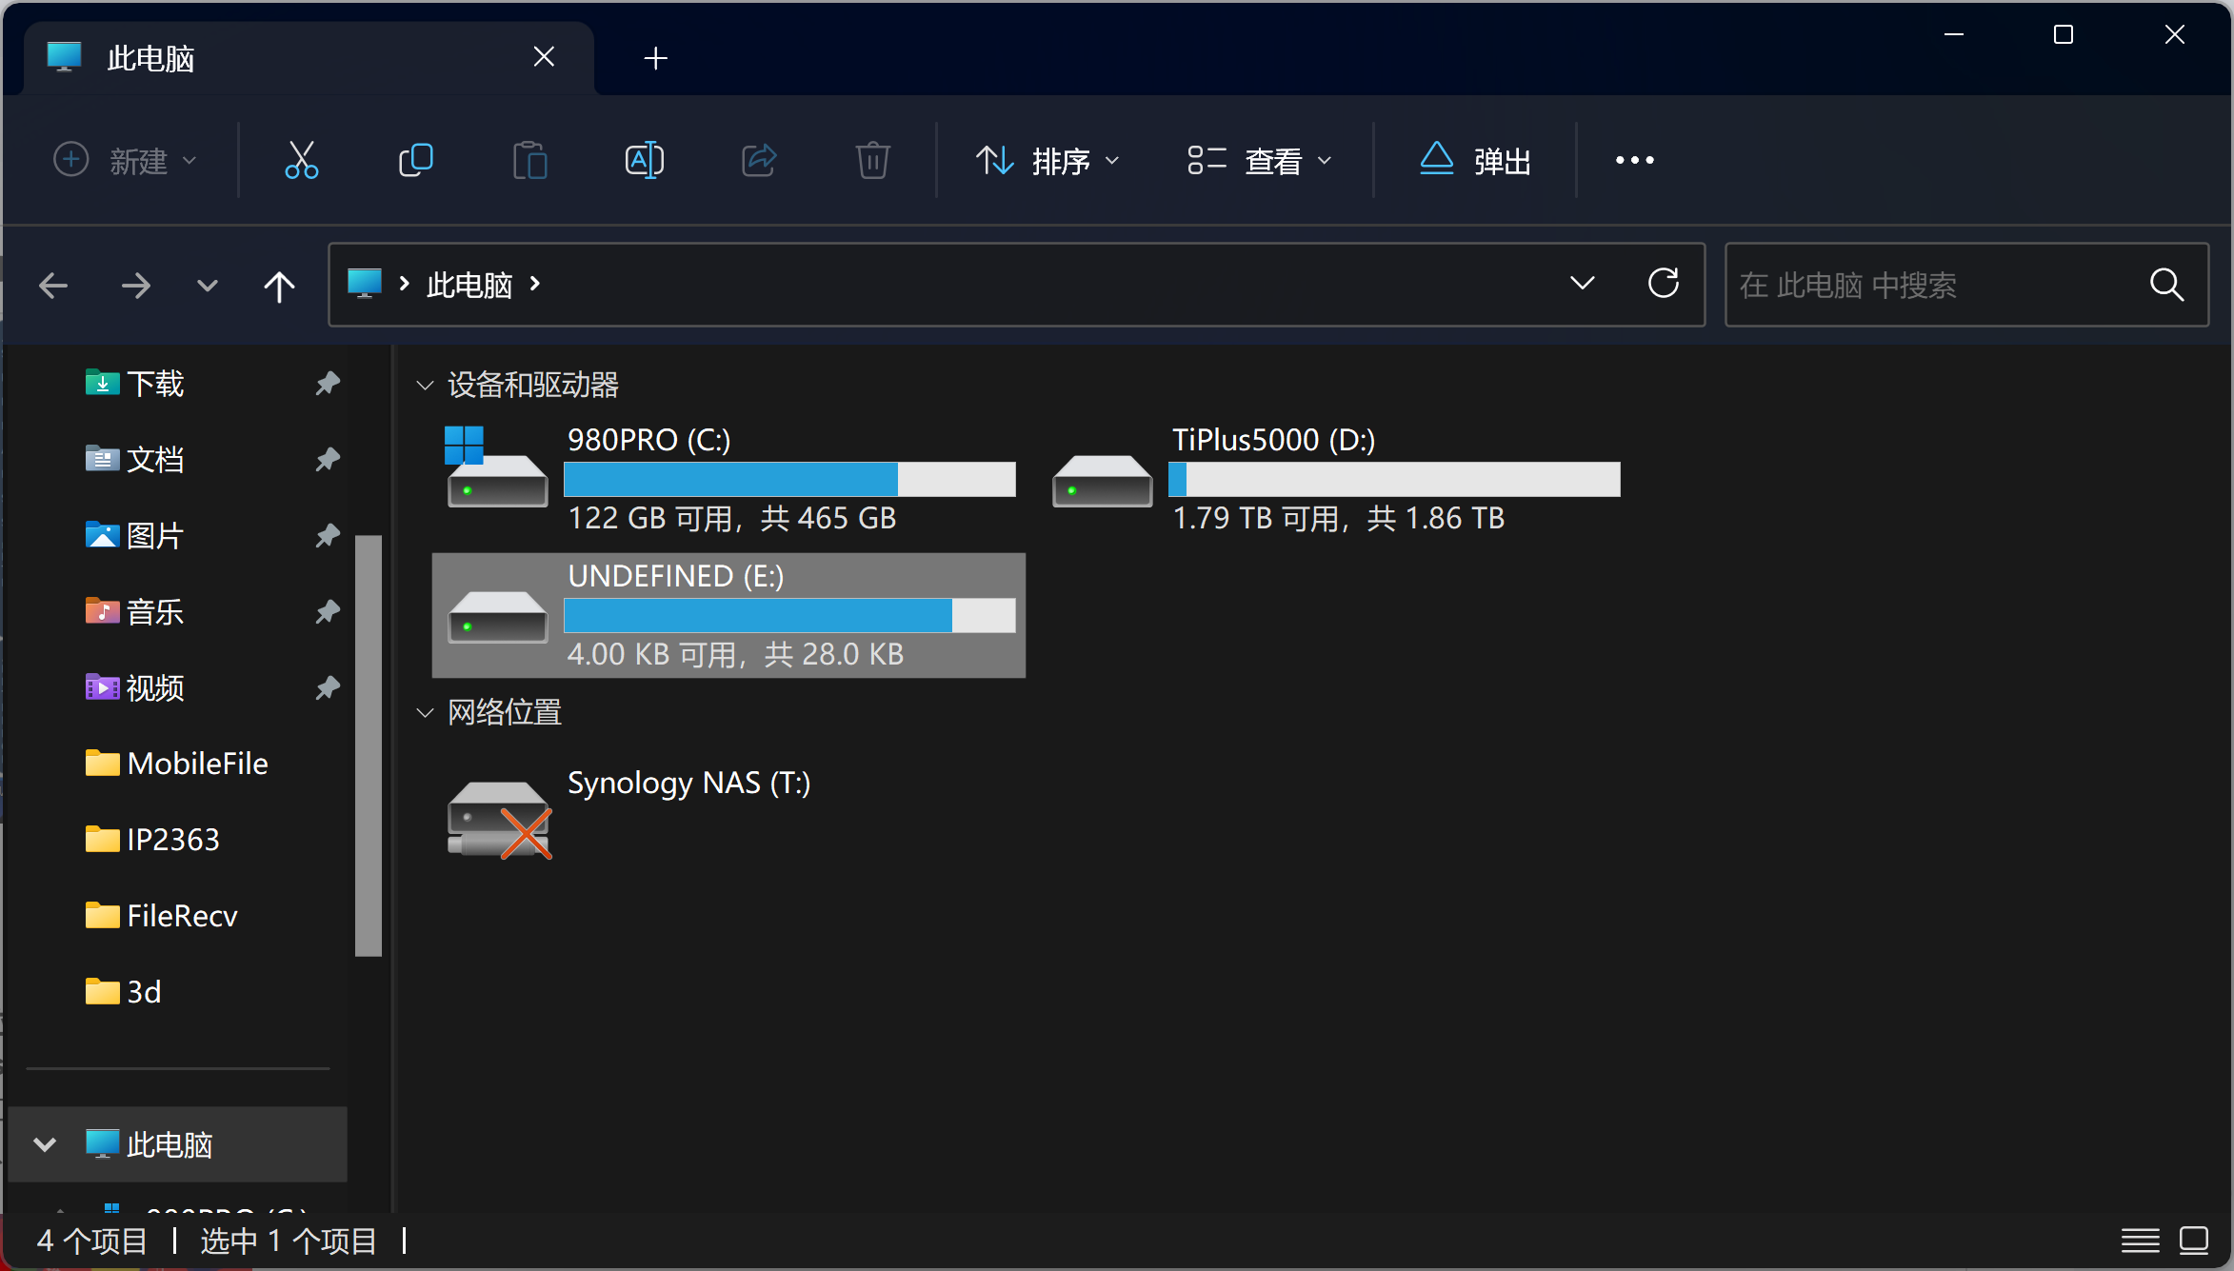Unpin 视频 using its pin icon

click(x=328, y=687)
